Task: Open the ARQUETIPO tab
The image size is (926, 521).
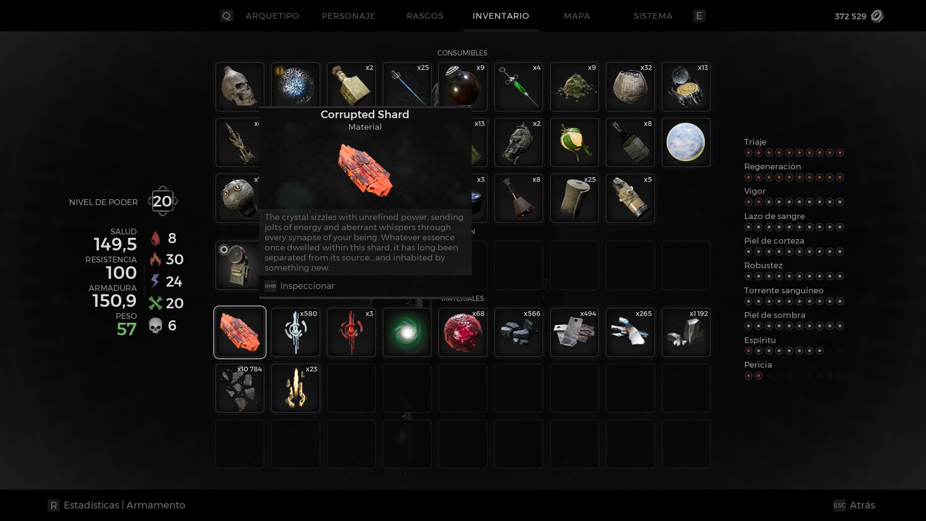Action: point(272,16)
